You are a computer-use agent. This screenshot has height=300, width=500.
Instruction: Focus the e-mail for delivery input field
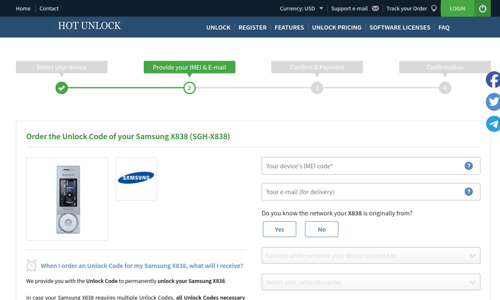point(371,191)
